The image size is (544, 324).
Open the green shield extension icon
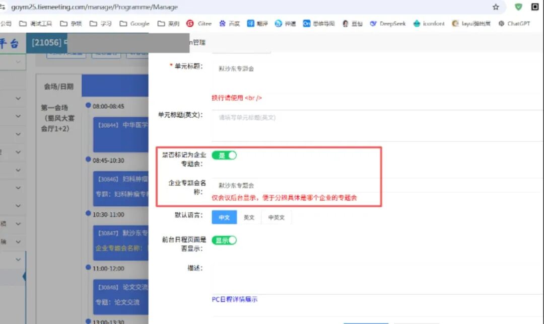[x=518, y=7]
